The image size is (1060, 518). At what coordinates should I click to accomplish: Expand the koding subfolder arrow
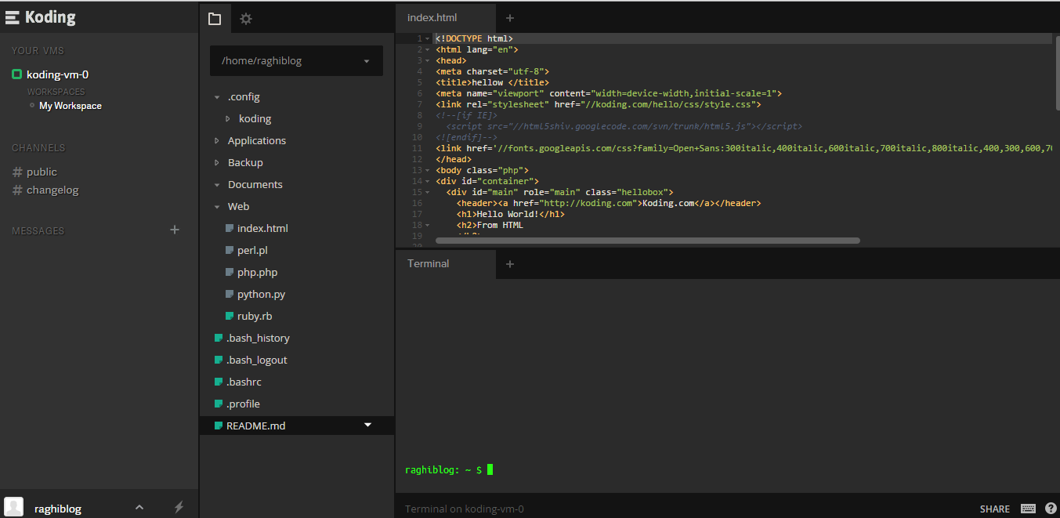point(227,119)
